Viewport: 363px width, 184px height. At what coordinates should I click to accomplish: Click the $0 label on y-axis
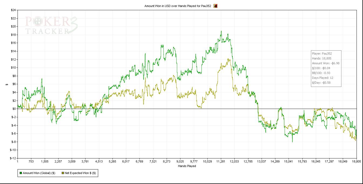pyautogui.click(x=13, y=109)
